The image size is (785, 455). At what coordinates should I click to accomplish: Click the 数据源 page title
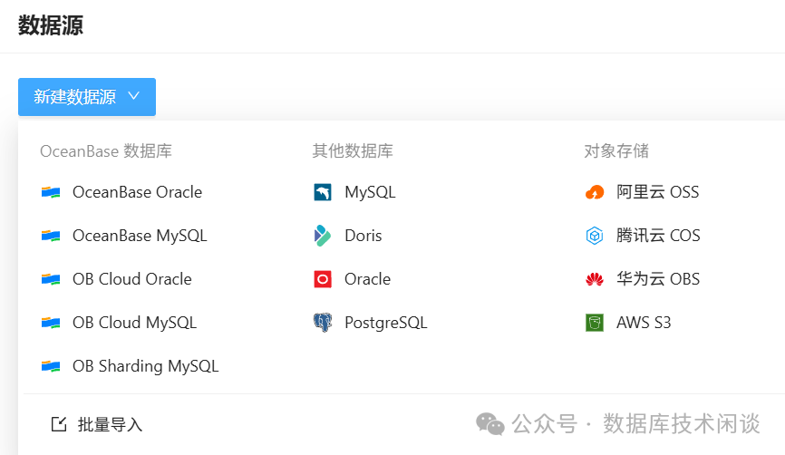point(51,25)
